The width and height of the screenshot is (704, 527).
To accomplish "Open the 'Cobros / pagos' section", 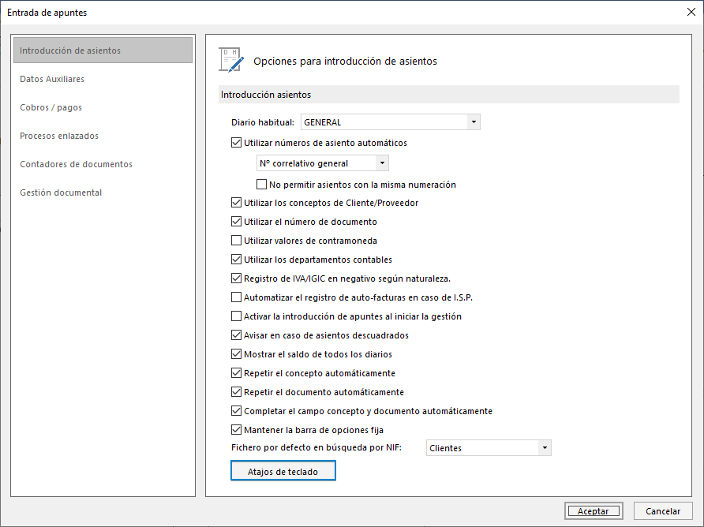I will click(x=51, y=107).
